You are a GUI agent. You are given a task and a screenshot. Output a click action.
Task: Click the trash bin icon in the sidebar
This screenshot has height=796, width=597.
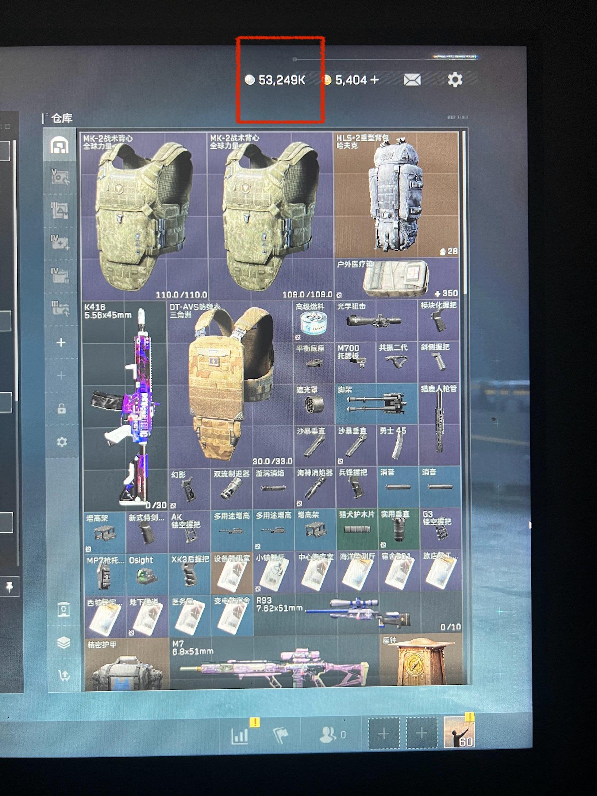click(63, 609)
